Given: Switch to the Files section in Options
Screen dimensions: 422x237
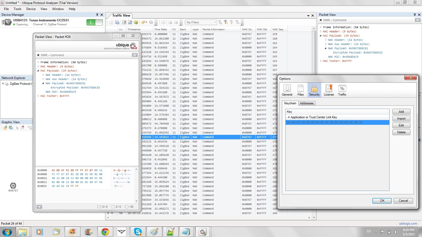Looking at the screenshot, I should pos(300,90).
